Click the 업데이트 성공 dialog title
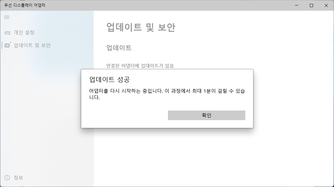This screenshot has width=334, height=187. click(110, 79)
